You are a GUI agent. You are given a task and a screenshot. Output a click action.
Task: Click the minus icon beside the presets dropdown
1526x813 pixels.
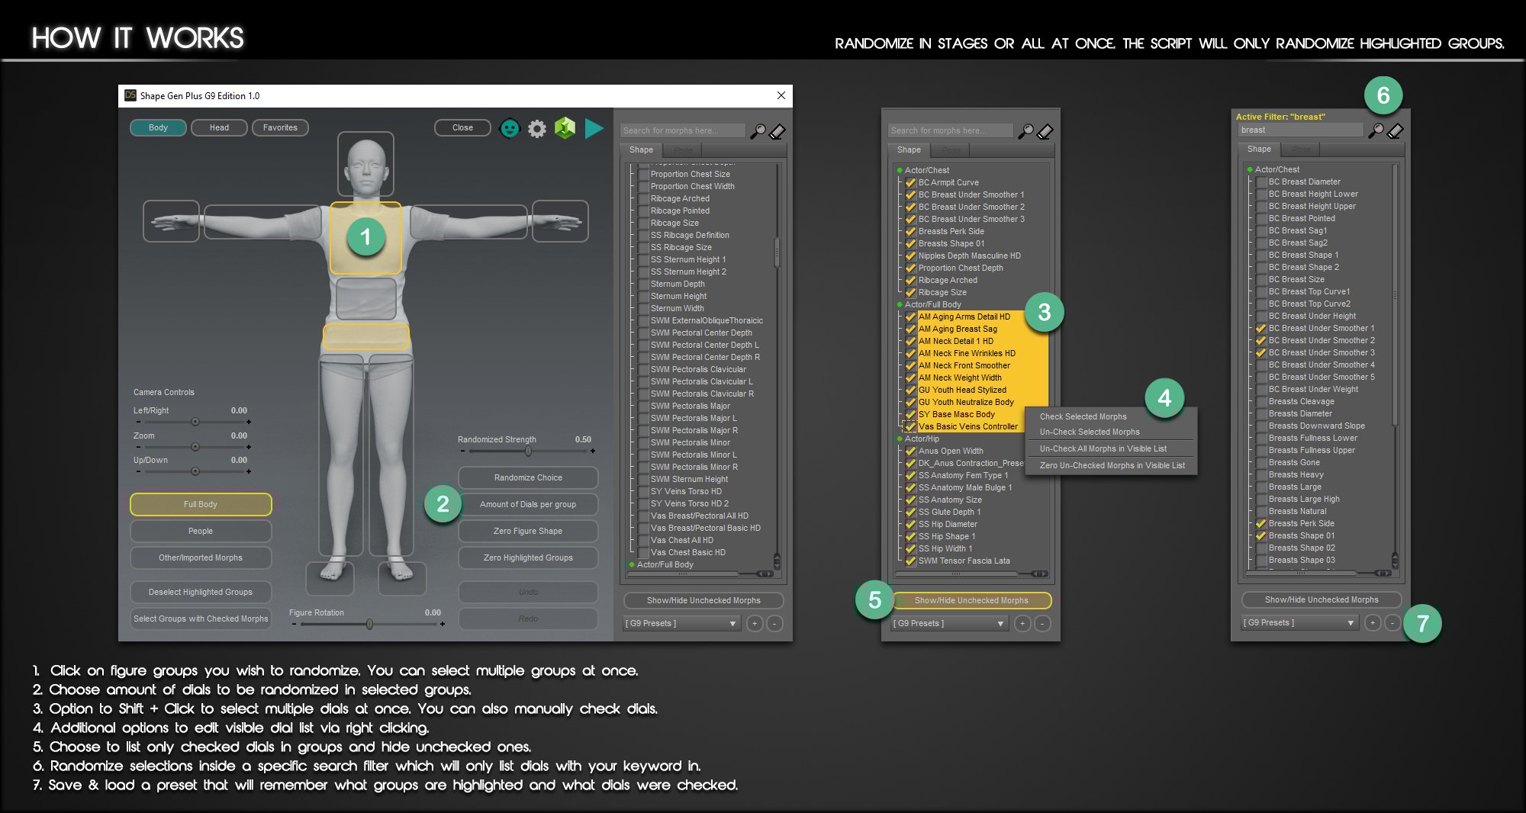point(775,623)
